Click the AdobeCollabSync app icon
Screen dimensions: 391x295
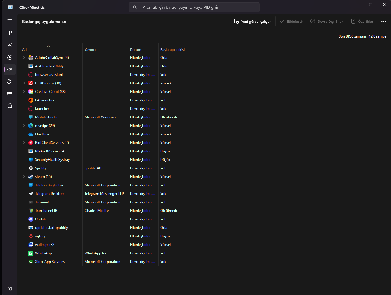(31, 58)
